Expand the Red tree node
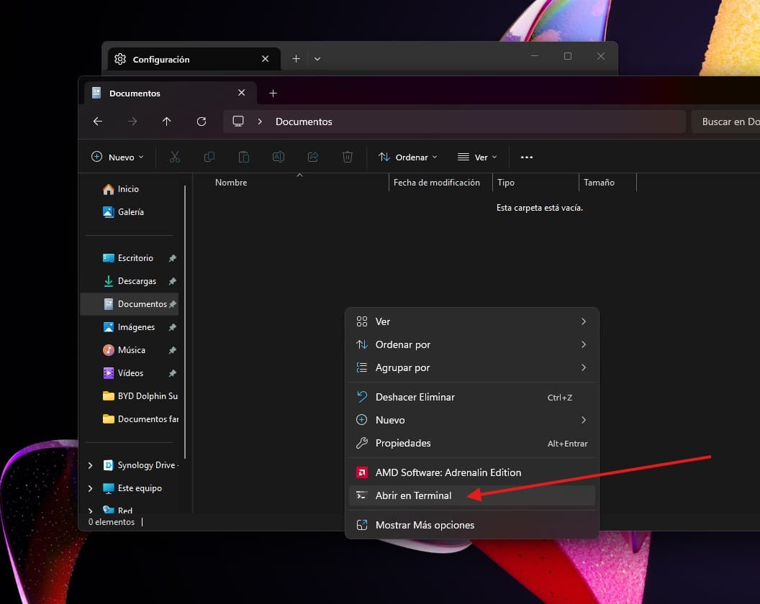The image size is (760, 604). point(90,511)
